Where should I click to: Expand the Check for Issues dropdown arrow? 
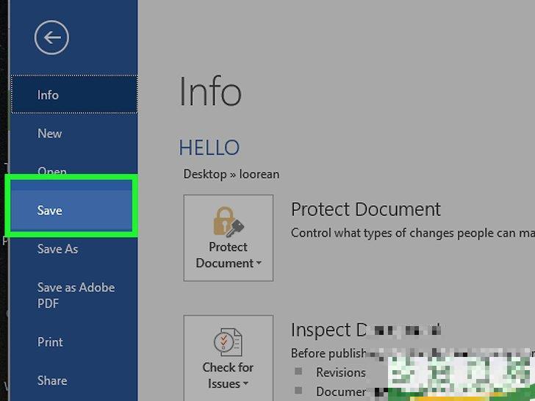point(245,384)
